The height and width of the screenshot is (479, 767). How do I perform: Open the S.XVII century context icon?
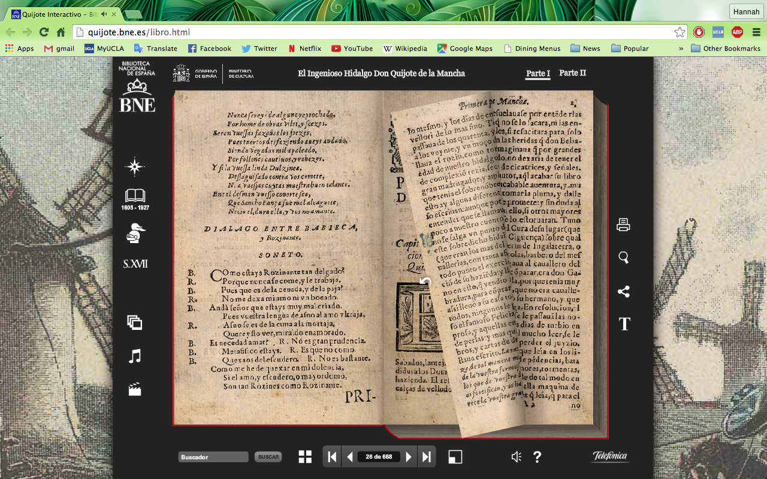[135, 264]
